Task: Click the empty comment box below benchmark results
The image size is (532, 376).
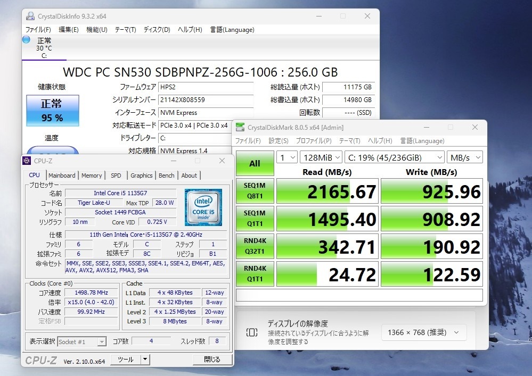Action: click(359, 295)
